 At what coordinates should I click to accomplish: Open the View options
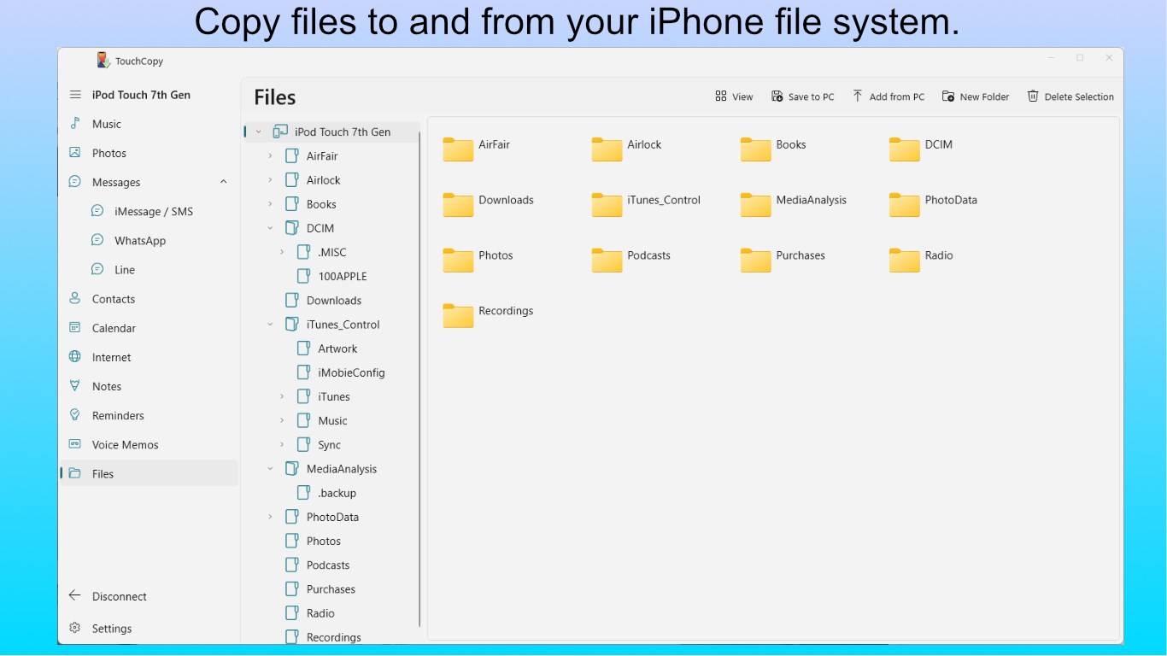[x=734, y=96]
